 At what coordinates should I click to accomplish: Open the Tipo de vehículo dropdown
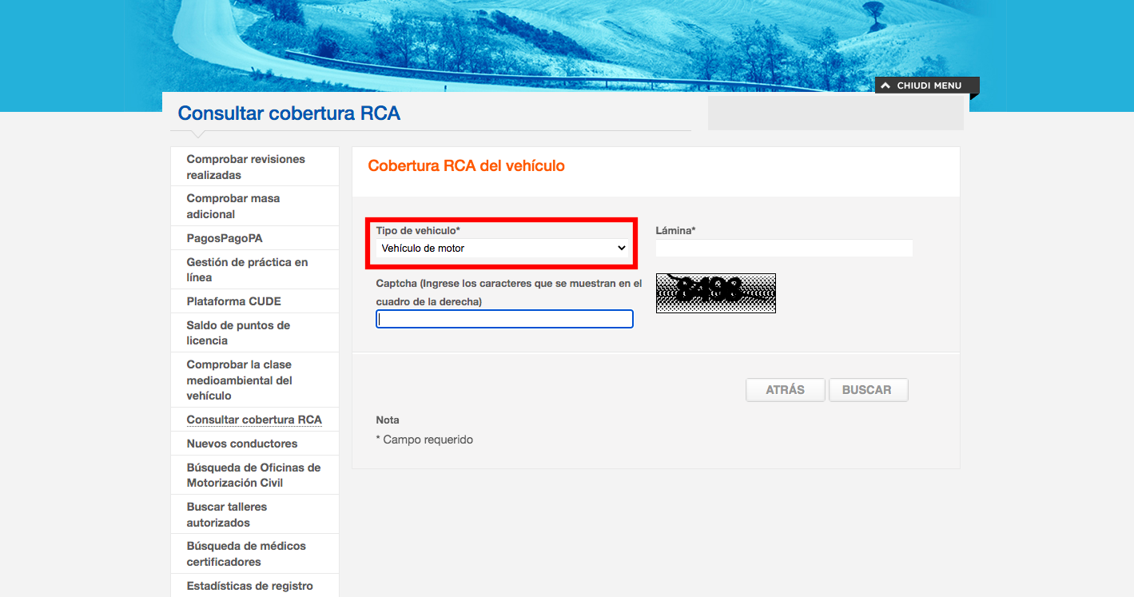(504, 249)
